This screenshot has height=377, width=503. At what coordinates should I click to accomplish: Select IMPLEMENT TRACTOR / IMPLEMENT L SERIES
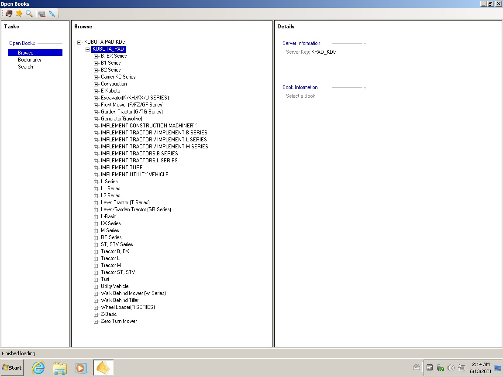[154, 140]
